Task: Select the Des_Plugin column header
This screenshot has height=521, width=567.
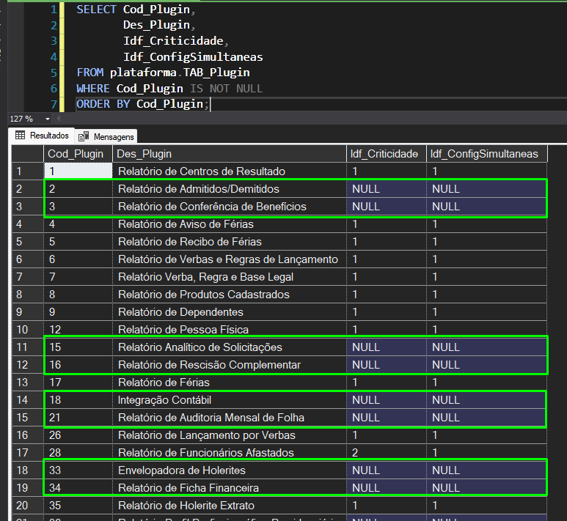Action: (230, 154)
